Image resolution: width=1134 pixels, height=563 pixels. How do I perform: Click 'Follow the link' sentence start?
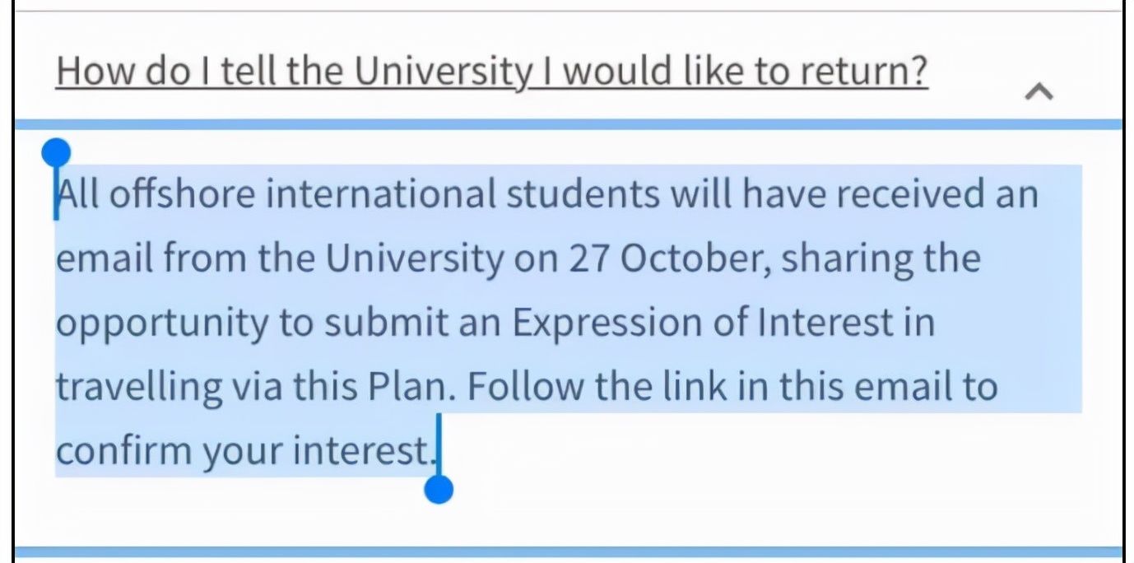(x=591, y=387)
